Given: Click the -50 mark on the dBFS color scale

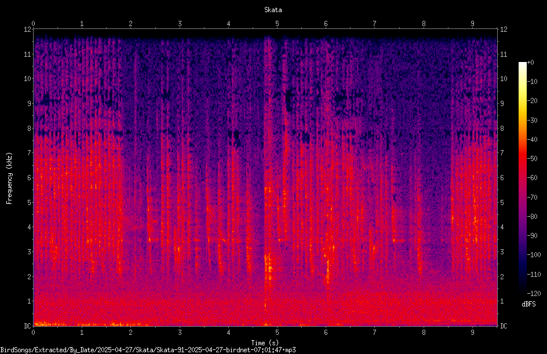Looking at the screenshot, I should tap(532, 158).
